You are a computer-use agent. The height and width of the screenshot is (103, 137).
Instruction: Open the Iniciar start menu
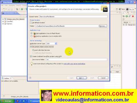pyautogui.click(x=7, y=101)
